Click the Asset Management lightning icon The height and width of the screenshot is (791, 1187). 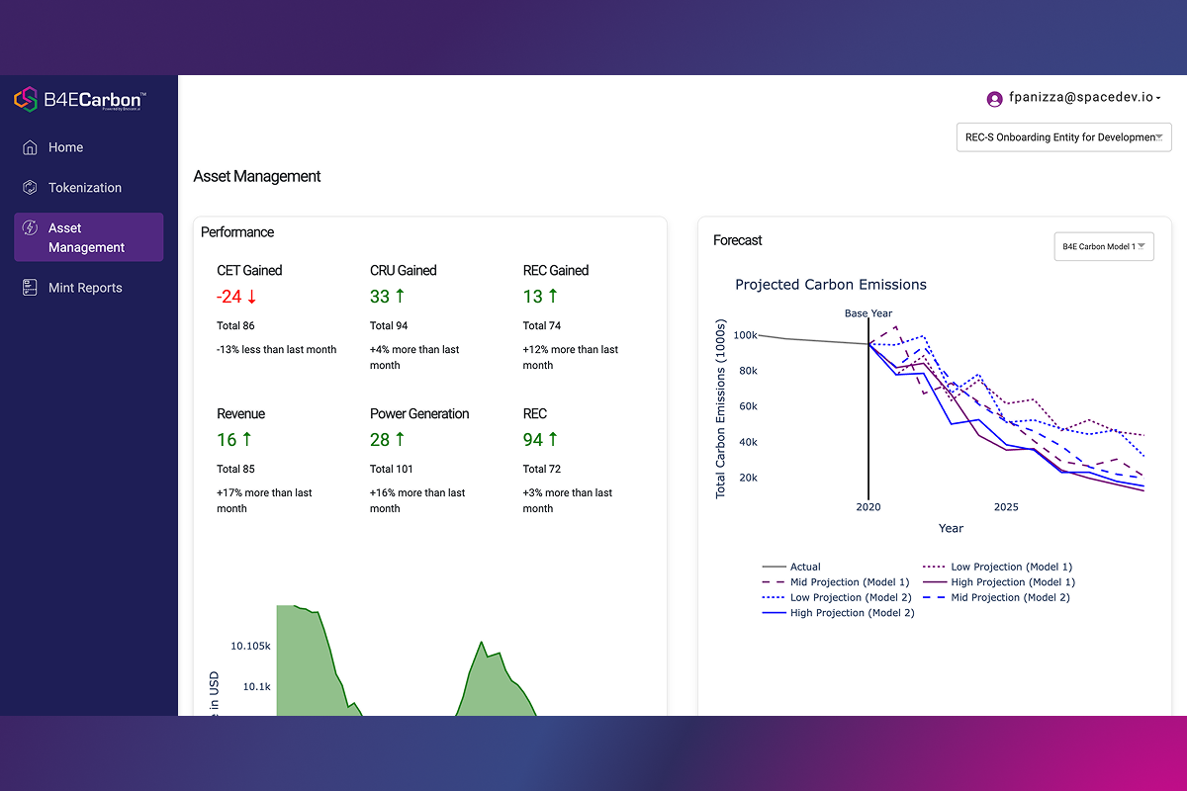click(x=30, y=228)
